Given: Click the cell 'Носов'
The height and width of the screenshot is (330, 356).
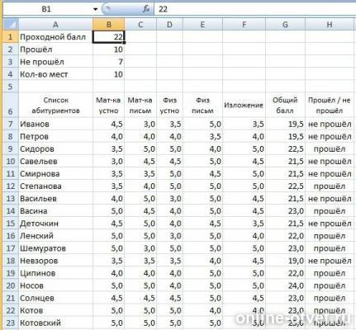Looking at the screenshot, I should point(55,285).
